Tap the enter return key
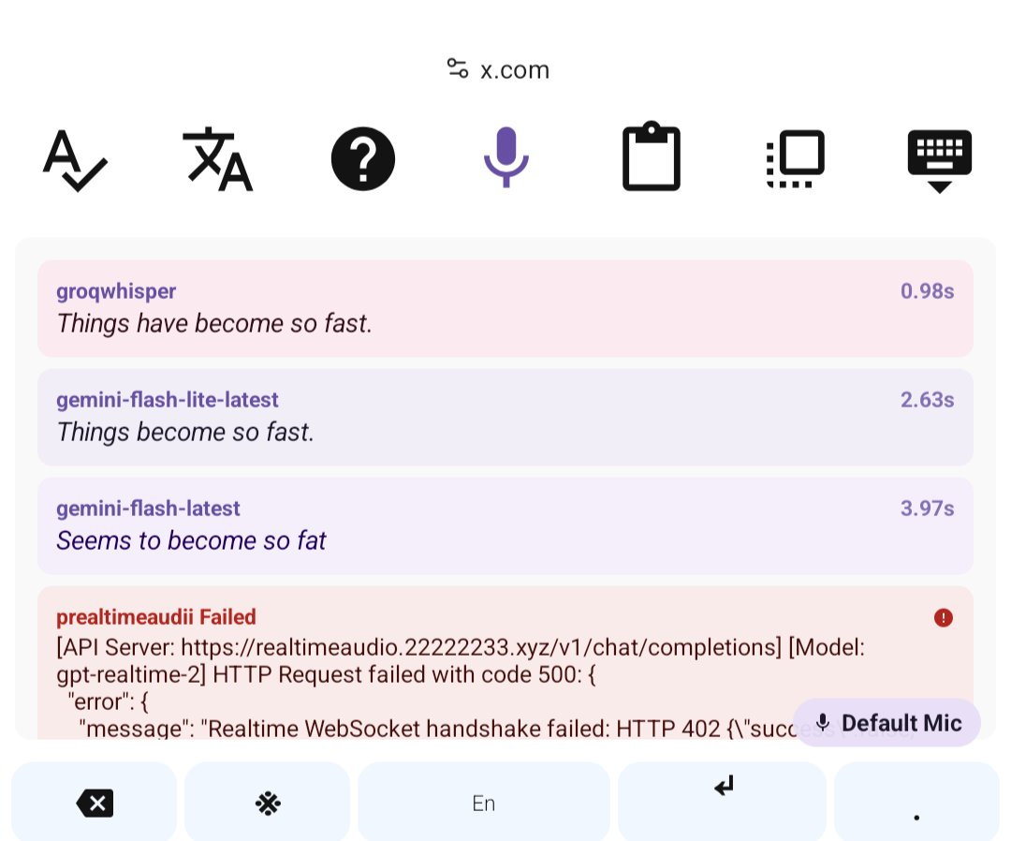Image resolution: width=1011 pixels, height=841 pixels. [722, 803]
